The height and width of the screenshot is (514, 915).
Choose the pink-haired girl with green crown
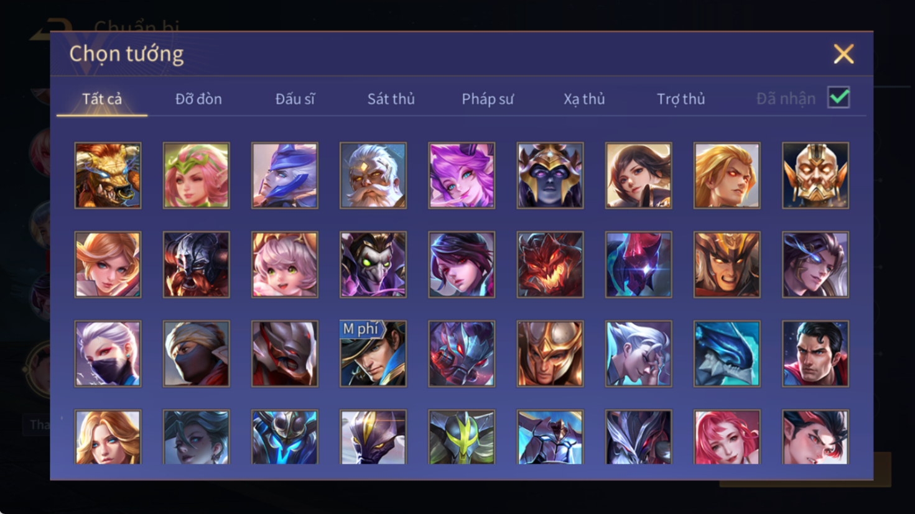[x=196, y=175]
